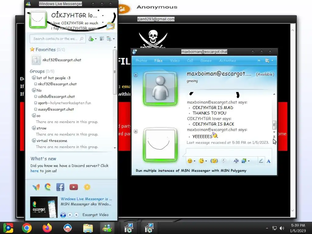This screenshot has height=234, width=312.
Task: Click the change font icon in the chat toolbar
Action: [236, 161]
